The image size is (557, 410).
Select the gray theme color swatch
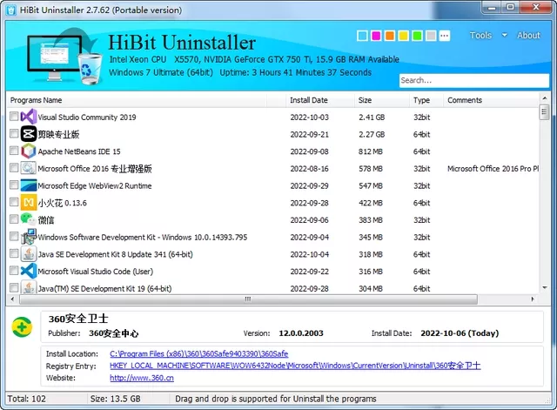pos(431,36)
